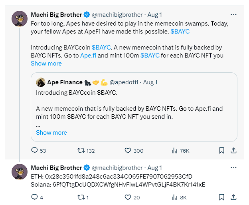Bookmark the main BAYCcoin tweet
The height and width of the screenshot is (205, 249).
(221, 151)
